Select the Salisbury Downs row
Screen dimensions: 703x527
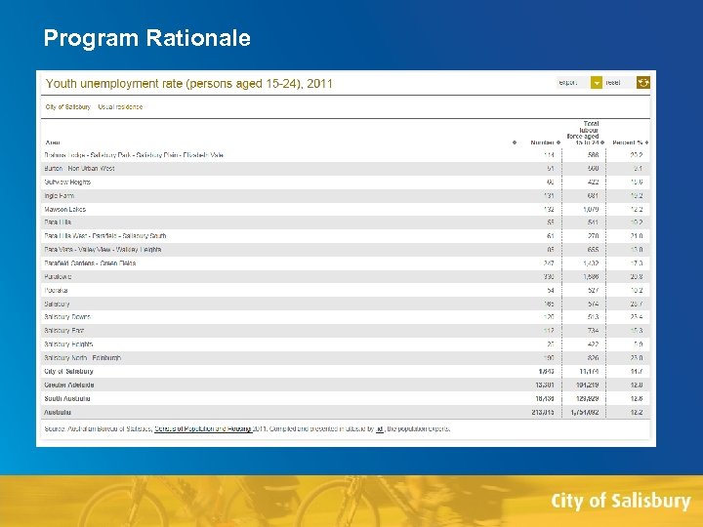[346, 317]
